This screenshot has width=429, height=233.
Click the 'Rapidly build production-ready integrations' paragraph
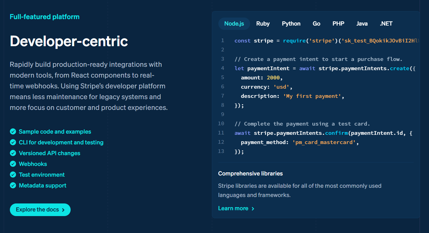tap(89, 86)
